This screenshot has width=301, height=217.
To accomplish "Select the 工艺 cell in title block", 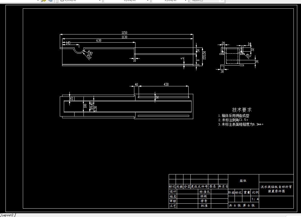I will pyautogui.click(x=173, y=206).
